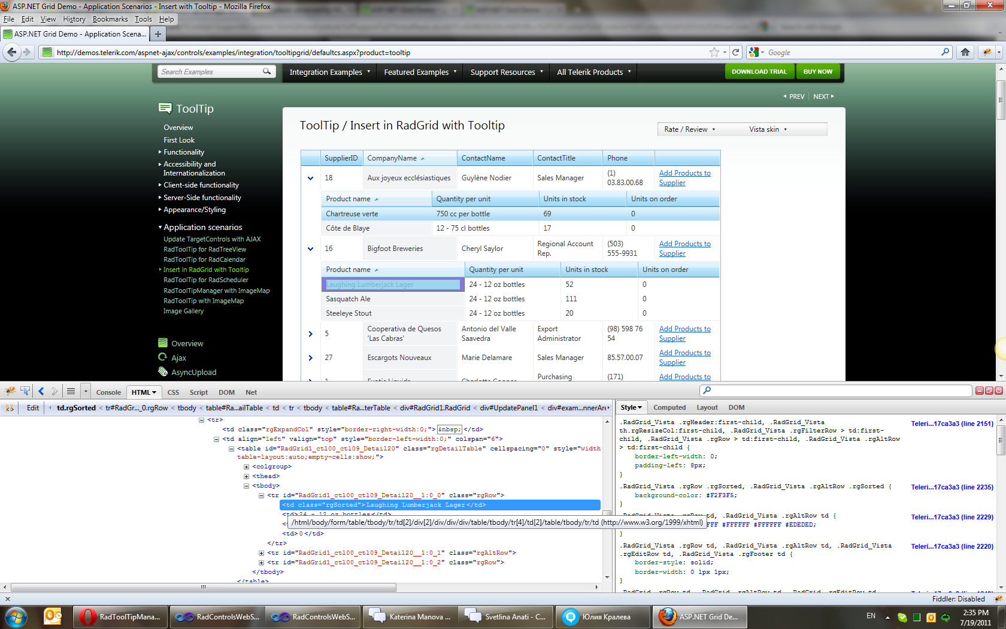Image resolution: width=1006 pixels, height=629 pixels.
Task: Click the Firefox forward arrow button
Action: pos(27,52)
